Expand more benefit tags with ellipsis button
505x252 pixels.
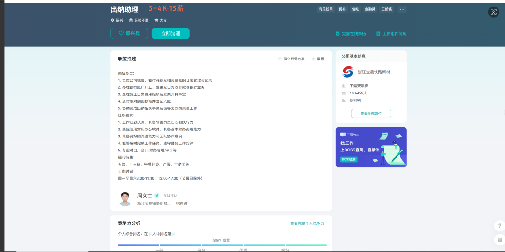pos(402,9)
